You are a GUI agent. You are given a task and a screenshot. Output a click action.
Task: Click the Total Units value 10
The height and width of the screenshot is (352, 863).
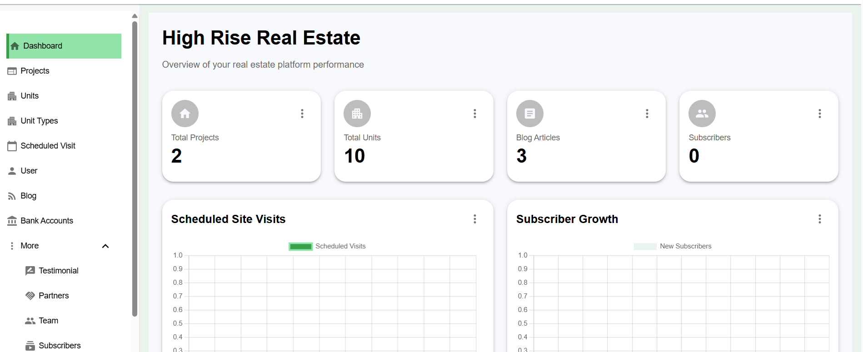coord(354,156)
